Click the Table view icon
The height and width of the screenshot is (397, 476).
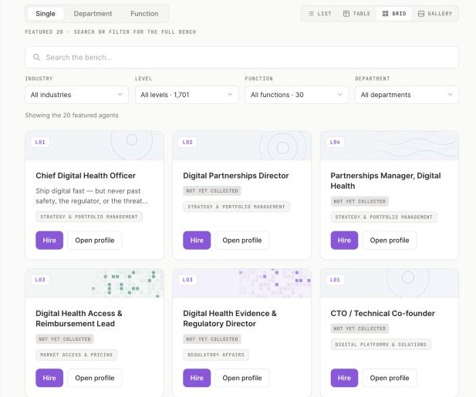pyautogui.click(x=346, y=14)
